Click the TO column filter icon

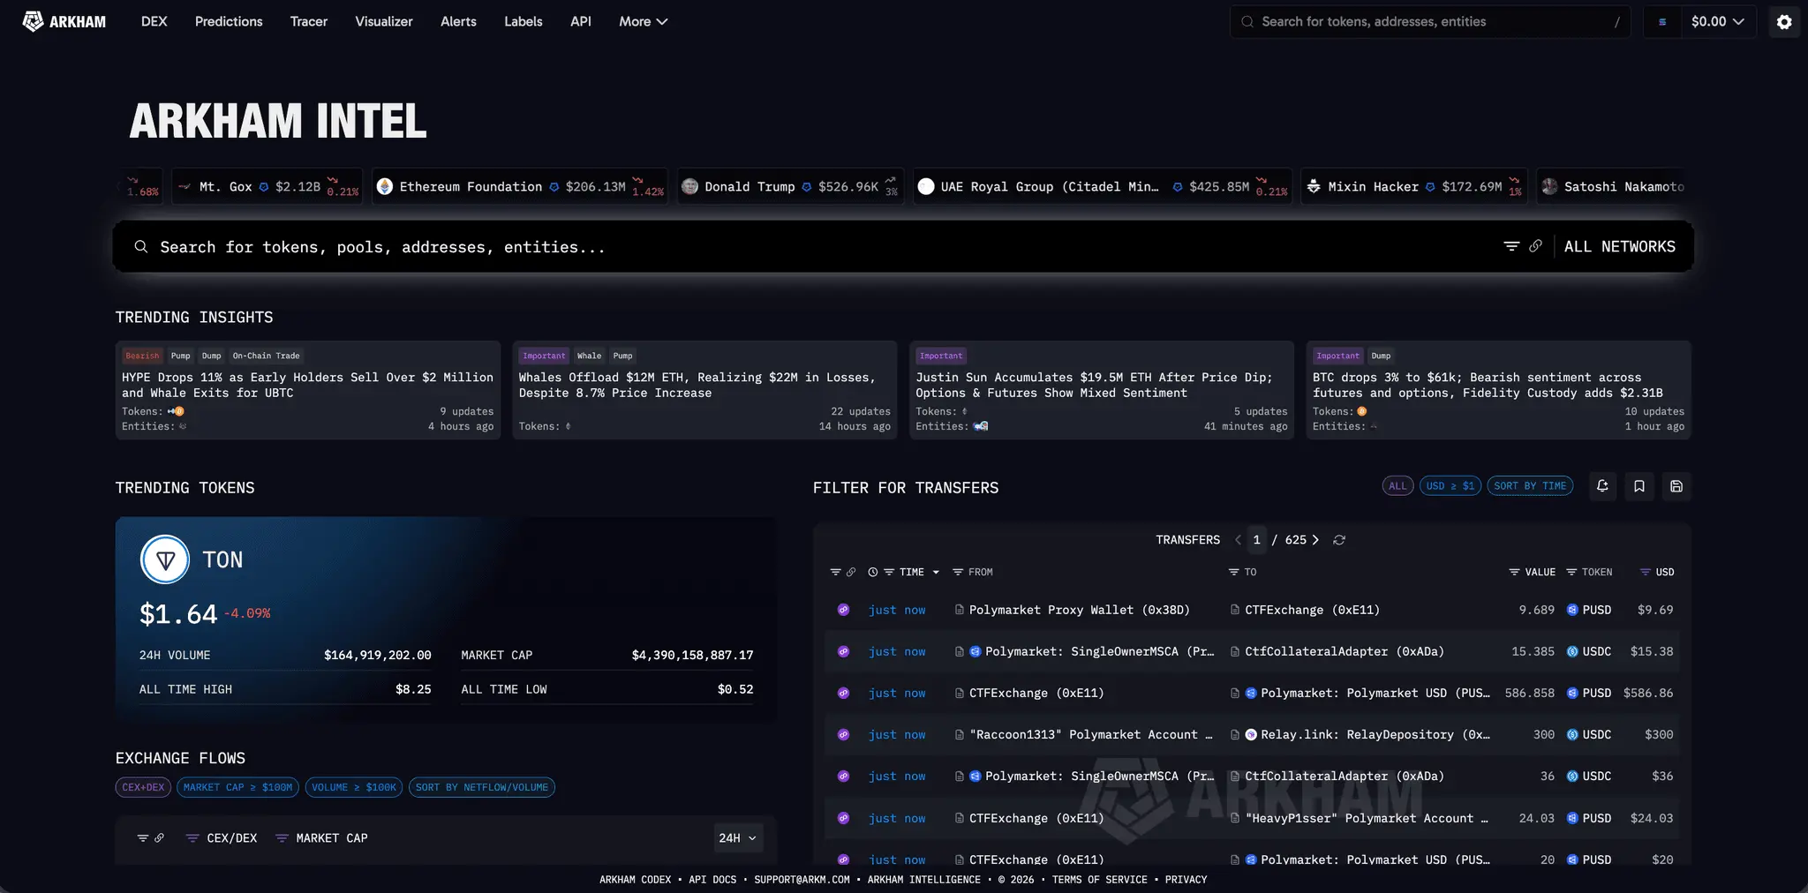pyautogui.click(x=1233, y=573)
